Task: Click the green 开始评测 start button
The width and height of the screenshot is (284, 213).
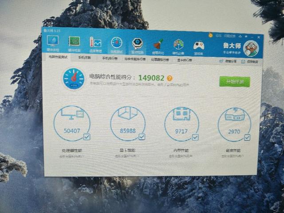Action: click(x=235, y=82)
